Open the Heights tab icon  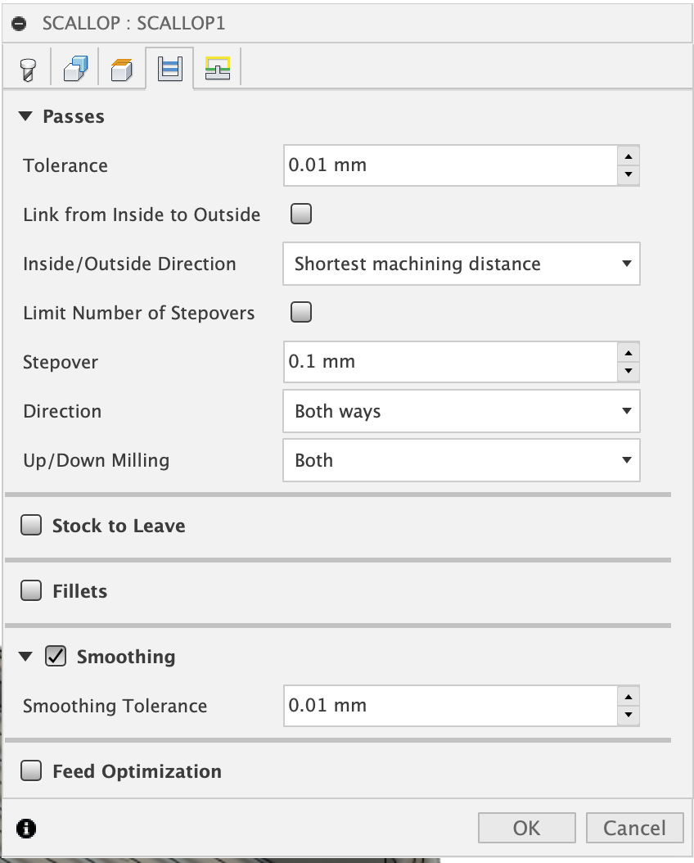122,69
